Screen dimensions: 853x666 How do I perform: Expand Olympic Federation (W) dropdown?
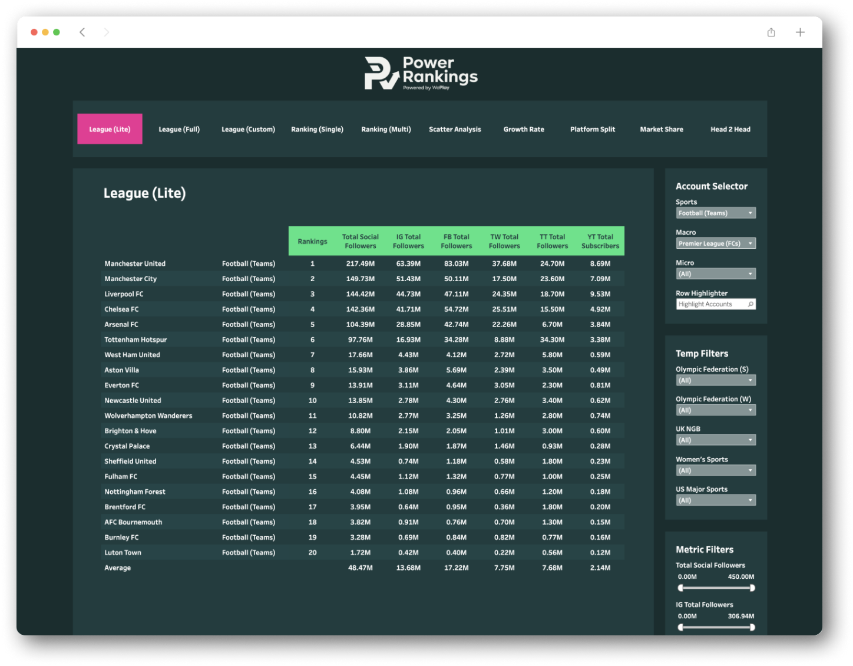(x=716, y=410)
